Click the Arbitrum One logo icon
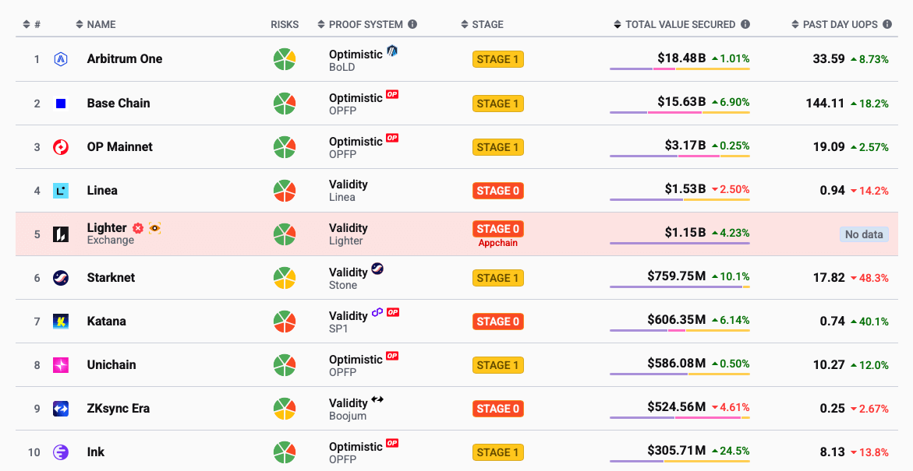The width and height of the screenshot is (913, 471). 61,59
